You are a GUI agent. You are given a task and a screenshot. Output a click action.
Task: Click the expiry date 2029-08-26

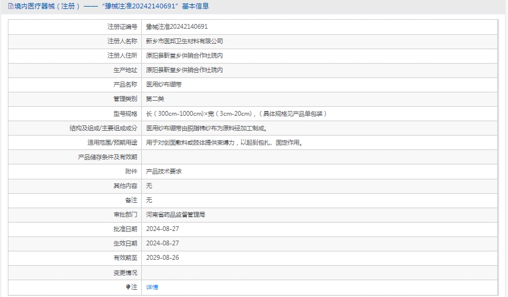click(x=162, y=257)
